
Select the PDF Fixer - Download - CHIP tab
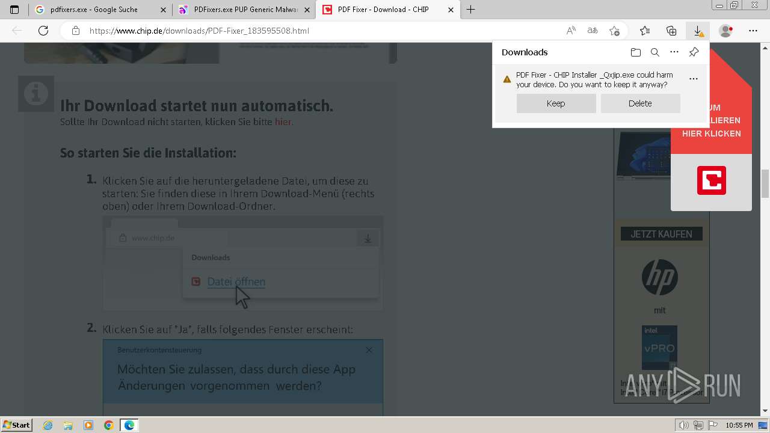pos(387,10)
